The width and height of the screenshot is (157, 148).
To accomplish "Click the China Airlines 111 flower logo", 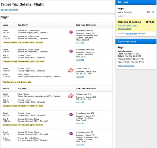I will [71, 70].
